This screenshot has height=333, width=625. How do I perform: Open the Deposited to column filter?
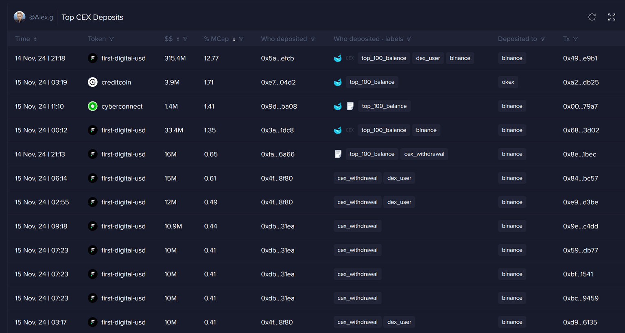point(542,39)
